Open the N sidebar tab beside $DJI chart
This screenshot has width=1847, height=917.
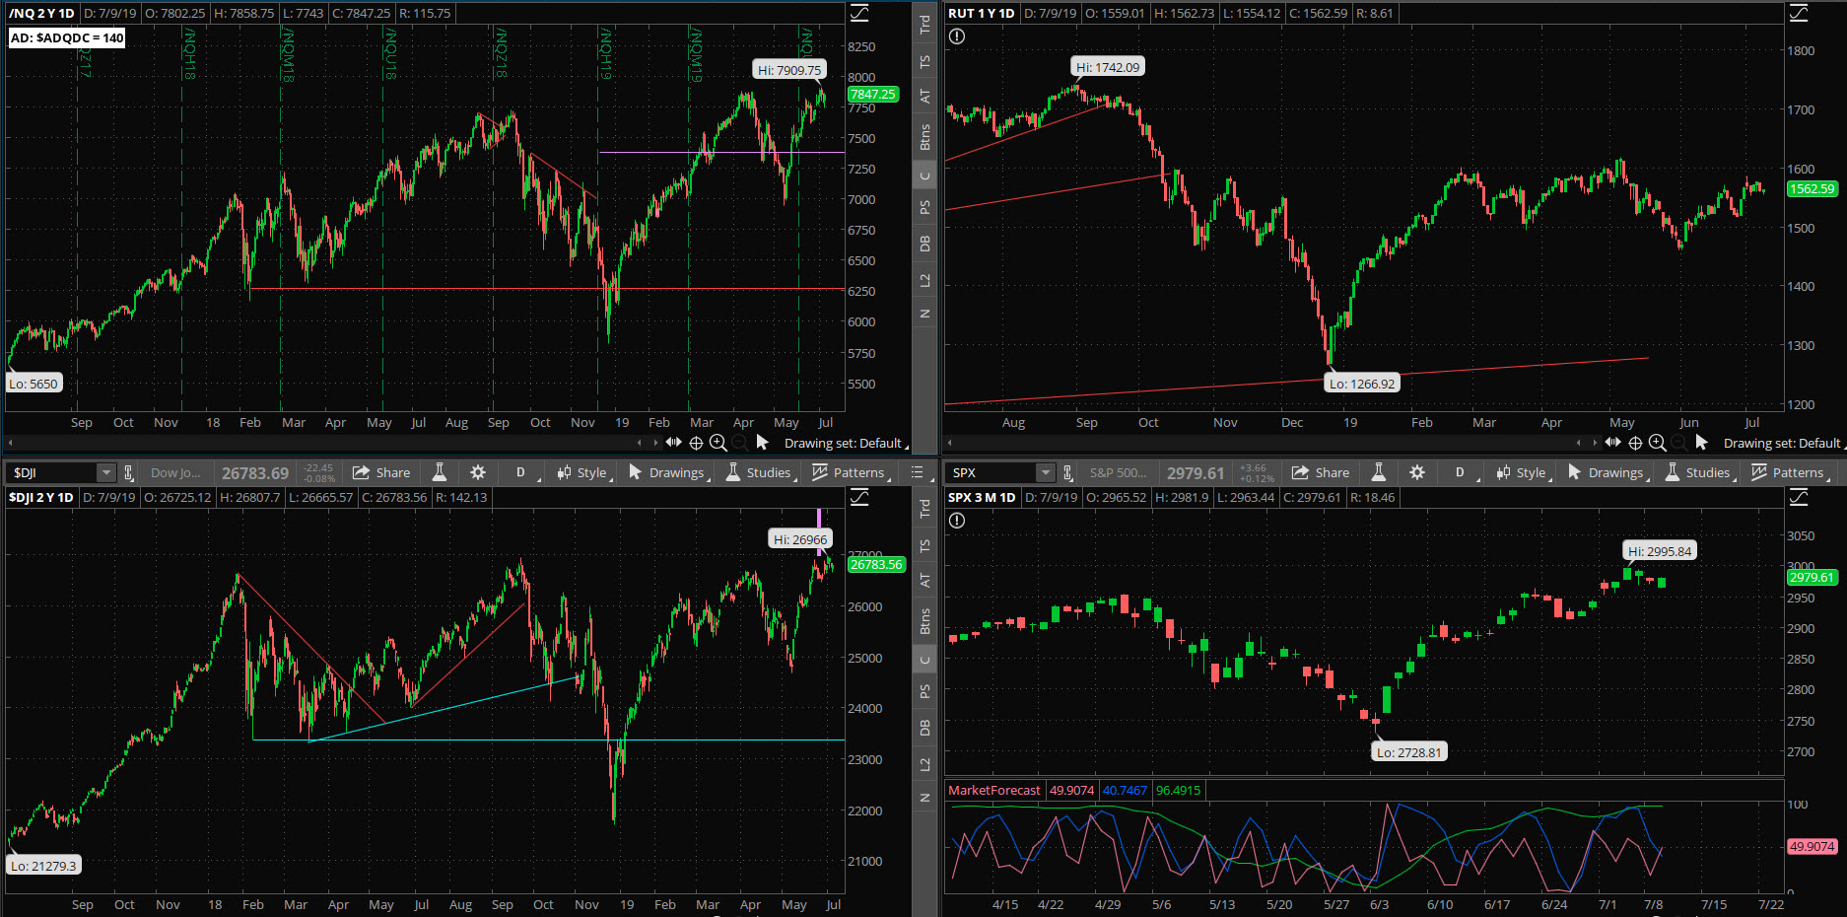tap(924, 798)
